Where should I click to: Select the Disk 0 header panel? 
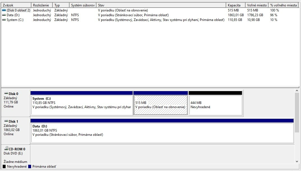click(x=15, y=103)
